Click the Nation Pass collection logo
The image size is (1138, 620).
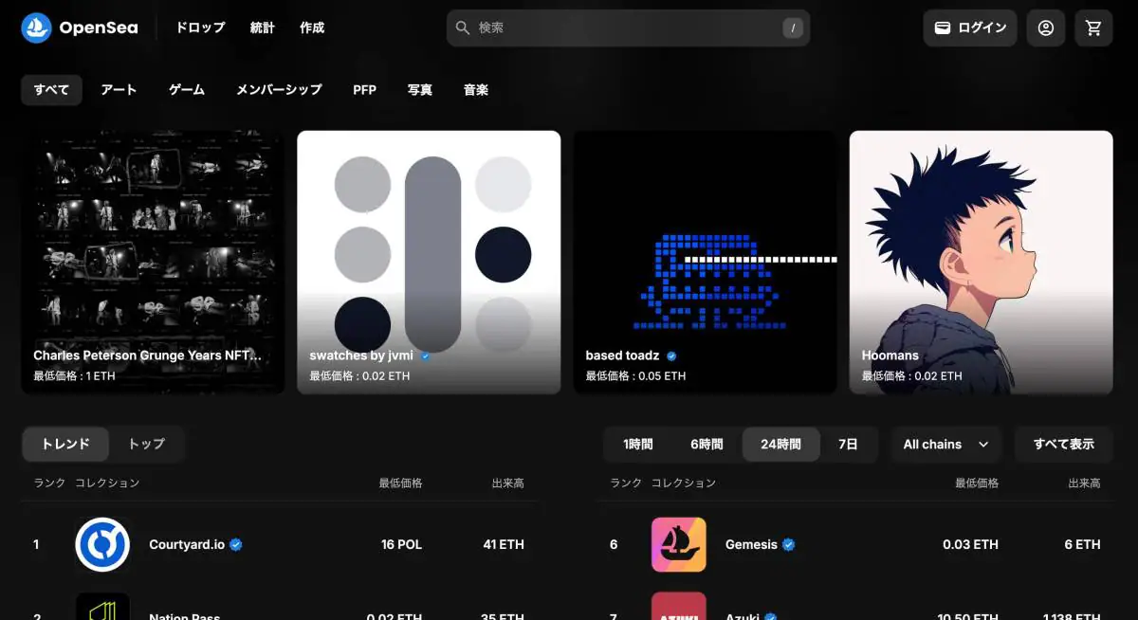[102, 607]
